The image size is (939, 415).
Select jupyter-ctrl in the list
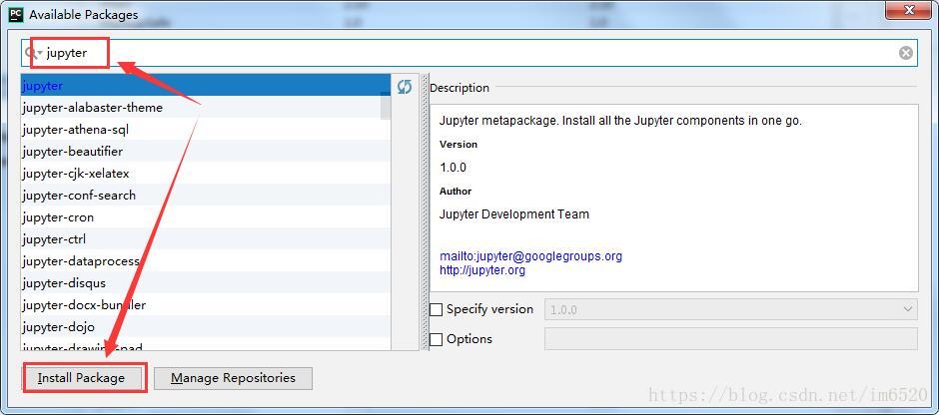point(206,239)
